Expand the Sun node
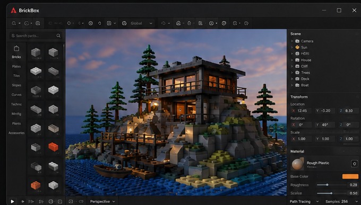 292,47
